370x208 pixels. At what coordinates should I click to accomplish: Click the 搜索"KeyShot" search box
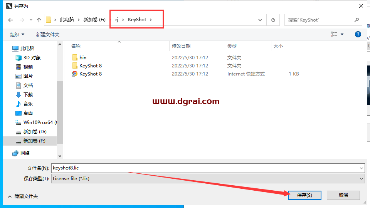(319, 20)
